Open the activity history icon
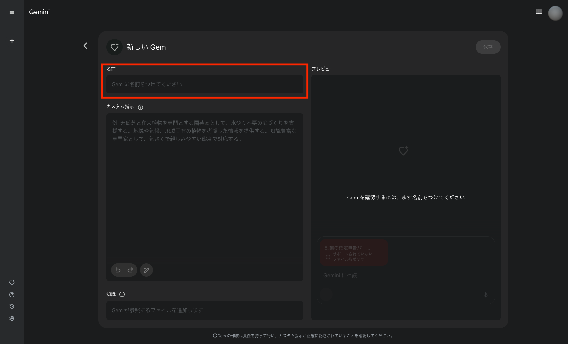Viewport: 568px width, 344px height. click(12, 306)
